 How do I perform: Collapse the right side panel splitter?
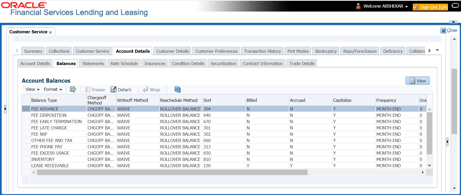(x=447, y=142)
